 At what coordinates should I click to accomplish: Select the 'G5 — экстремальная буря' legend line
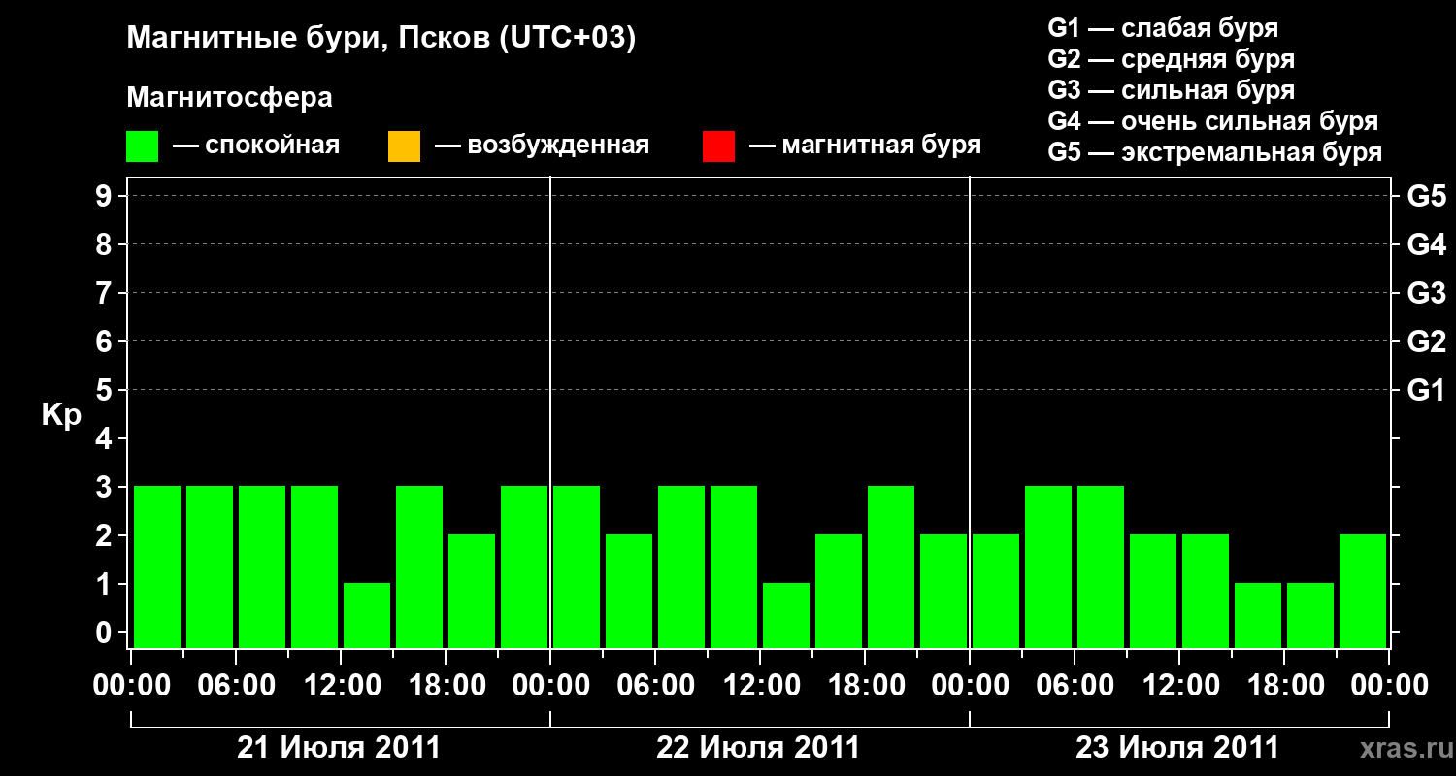tap(1215, 152)
